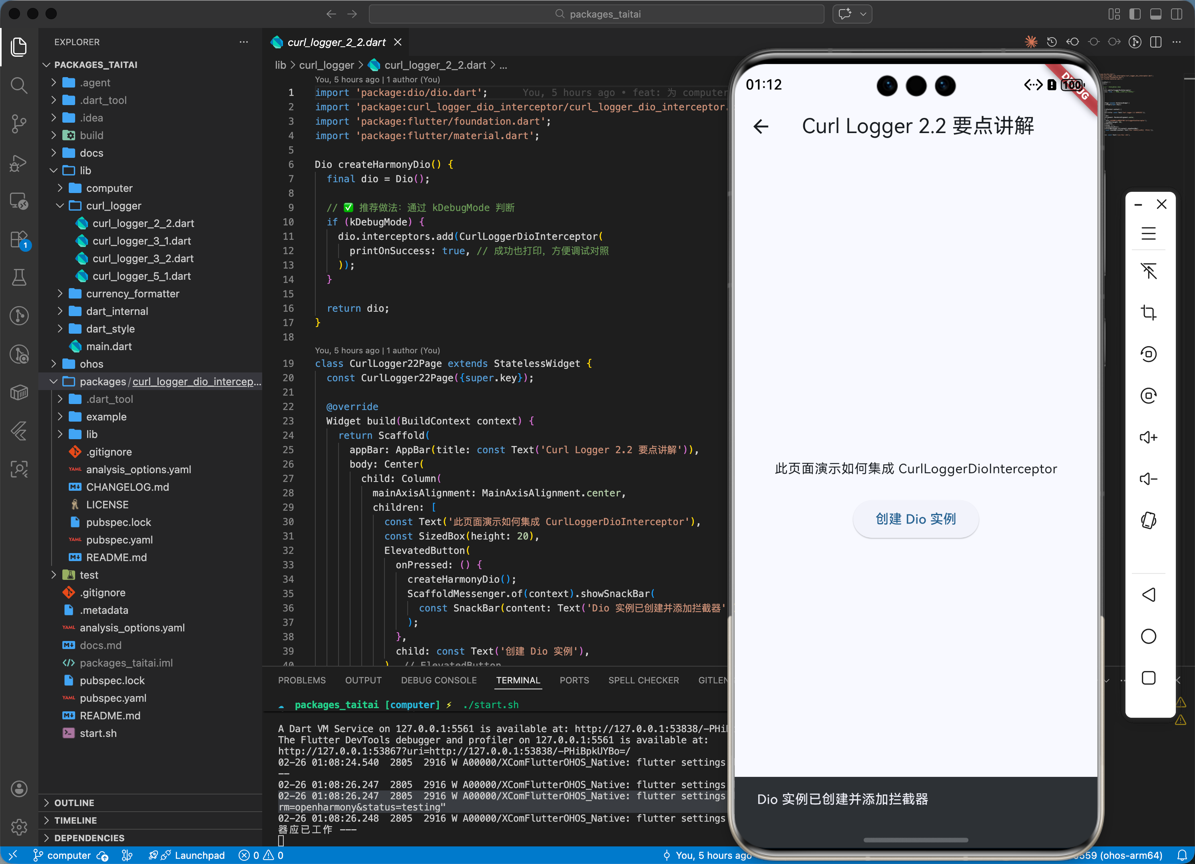Expand the OUTLINE section

74,803
